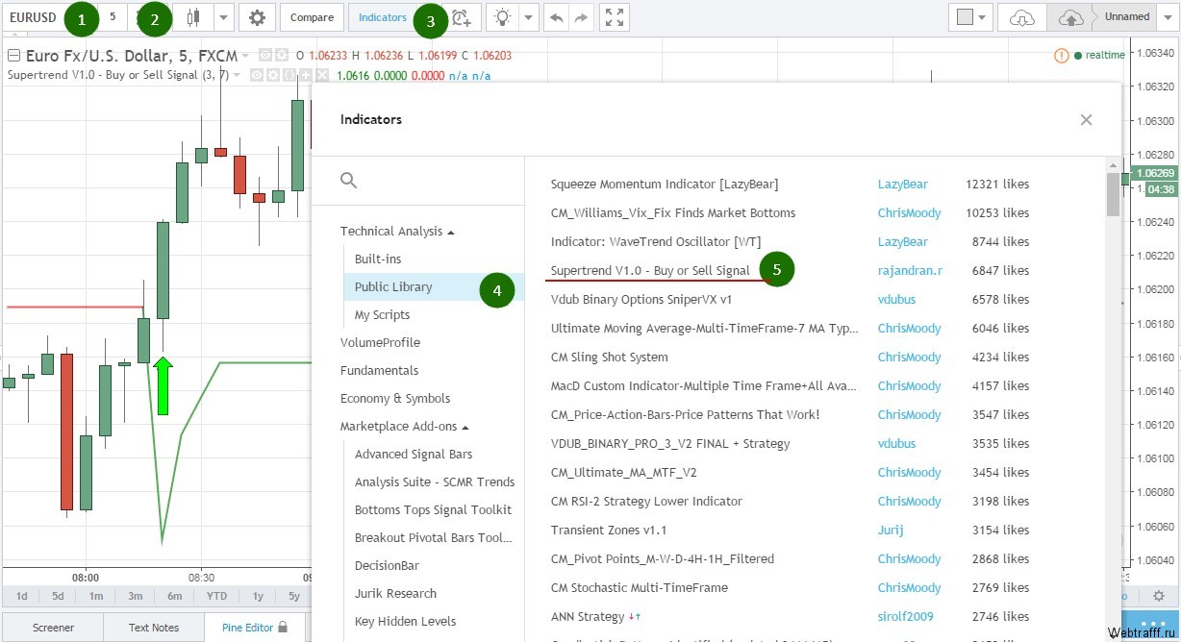Open the ideas lightbulb button
This screenshot has width=1181, height=642.
click(x=502, y=16)
